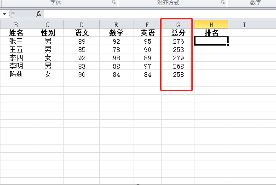Click the 语文 header cell
Image resolution: width=276 pixels, height=185 pixels.
tap(82, 33)
